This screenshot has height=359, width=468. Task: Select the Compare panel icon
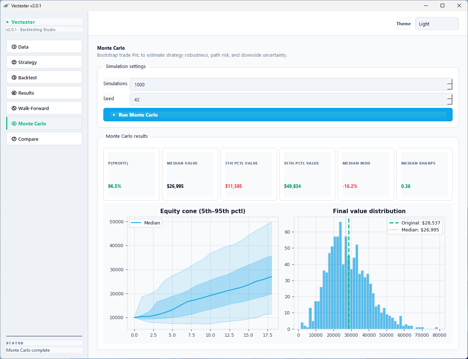pyautogui.click(x=15, y=139)
